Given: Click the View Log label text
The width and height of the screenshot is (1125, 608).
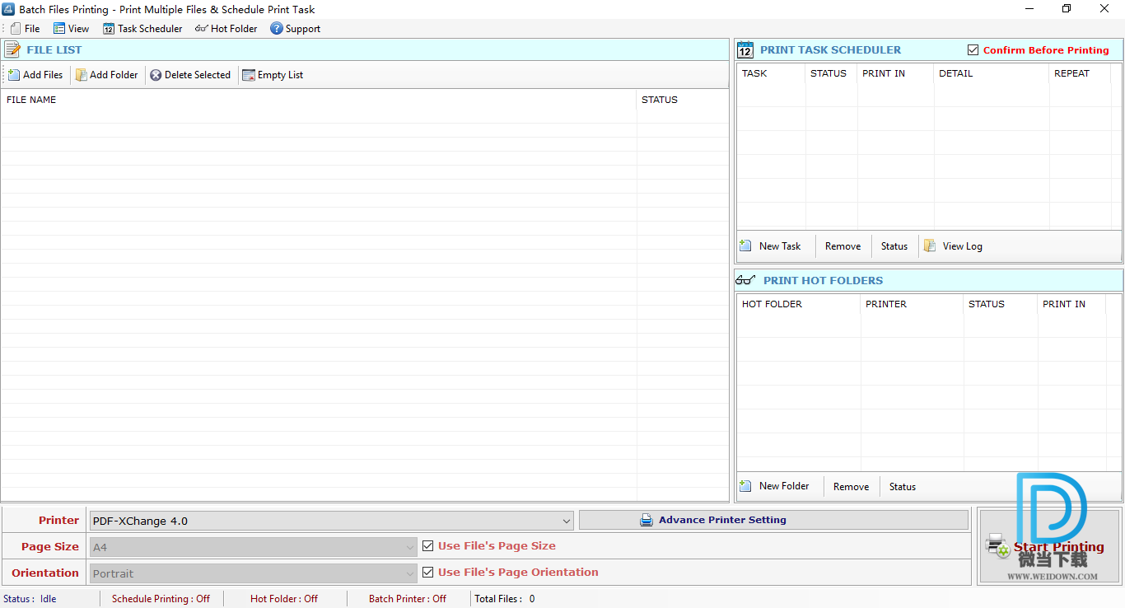Looking at the screenshot, I should coord(963,246).
